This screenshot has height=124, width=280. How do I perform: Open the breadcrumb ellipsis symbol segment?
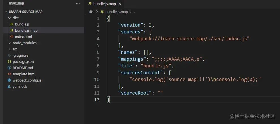pyautogui.click(x=134, y=12)
